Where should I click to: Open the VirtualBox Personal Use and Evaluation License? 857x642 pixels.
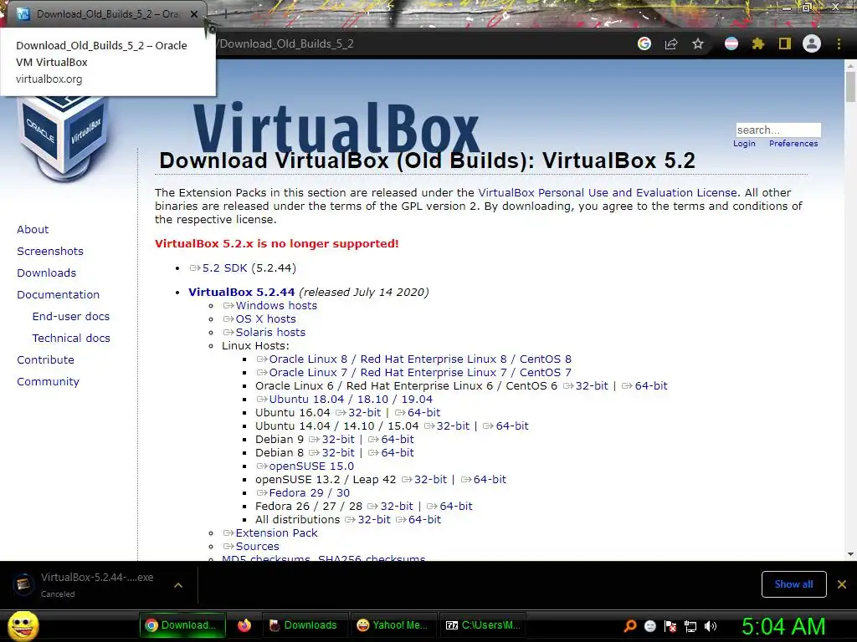click(x=608, y=193)
